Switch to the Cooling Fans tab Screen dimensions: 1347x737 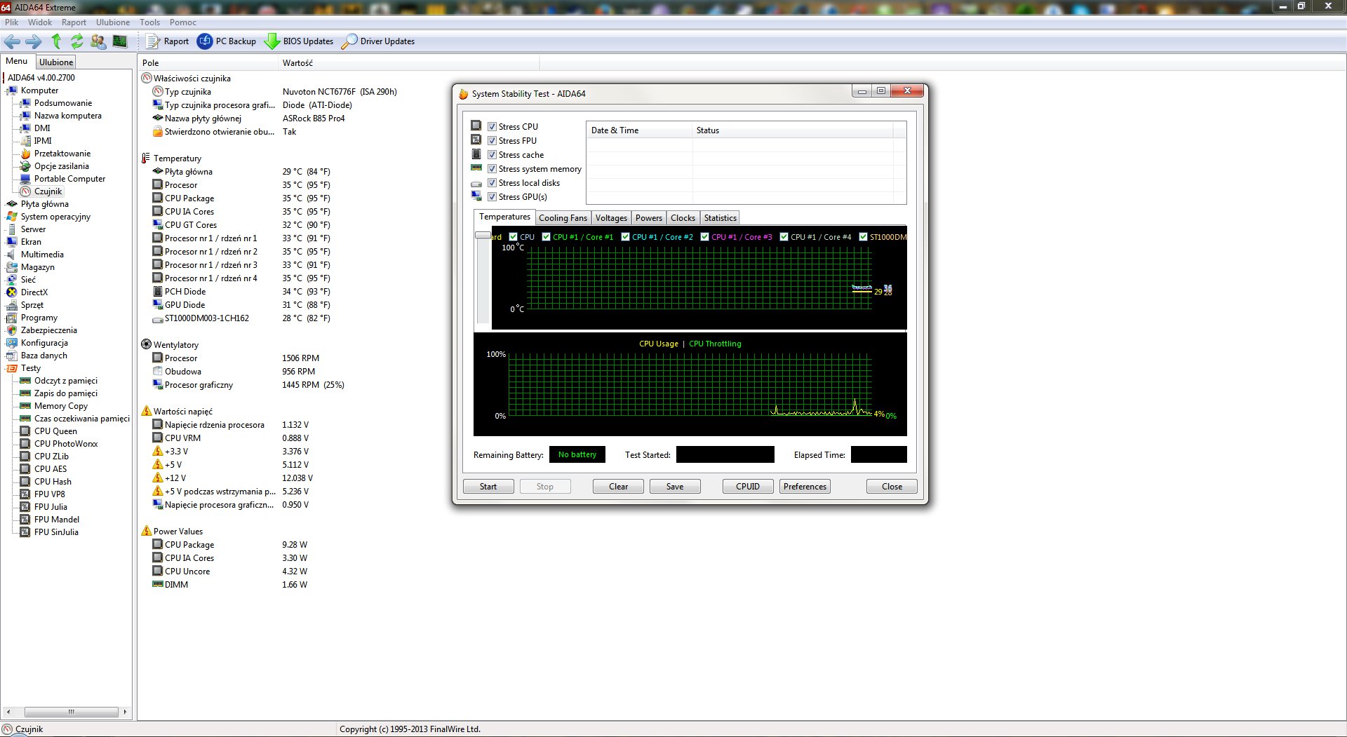[563, 218]
